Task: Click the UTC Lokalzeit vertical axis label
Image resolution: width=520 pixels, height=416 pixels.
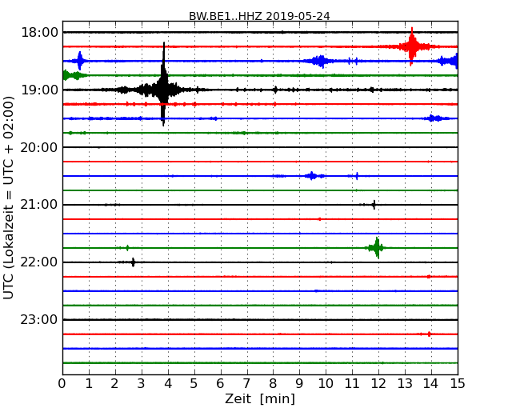Action: [9, 198]
